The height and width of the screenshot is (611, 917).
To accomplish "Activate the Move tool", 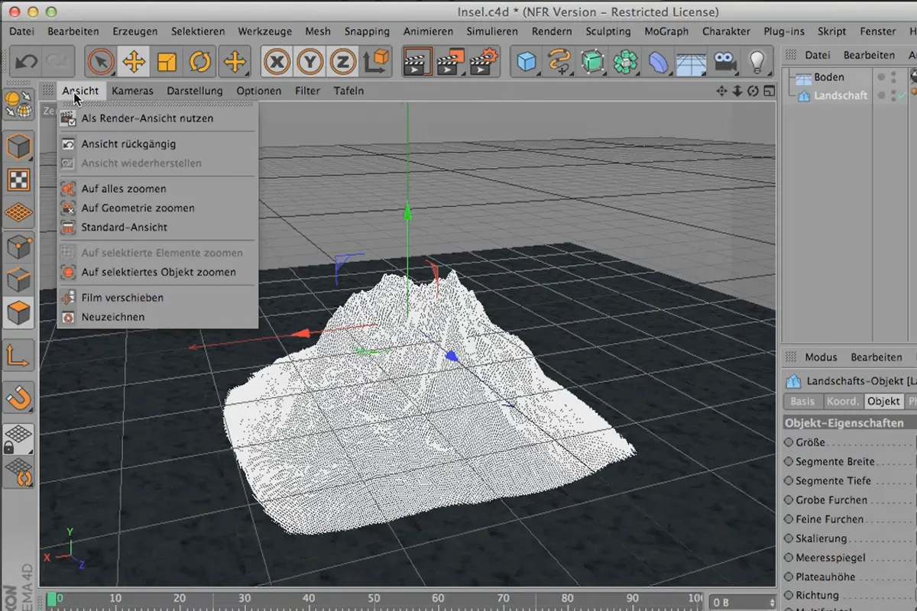I will 134,62.
